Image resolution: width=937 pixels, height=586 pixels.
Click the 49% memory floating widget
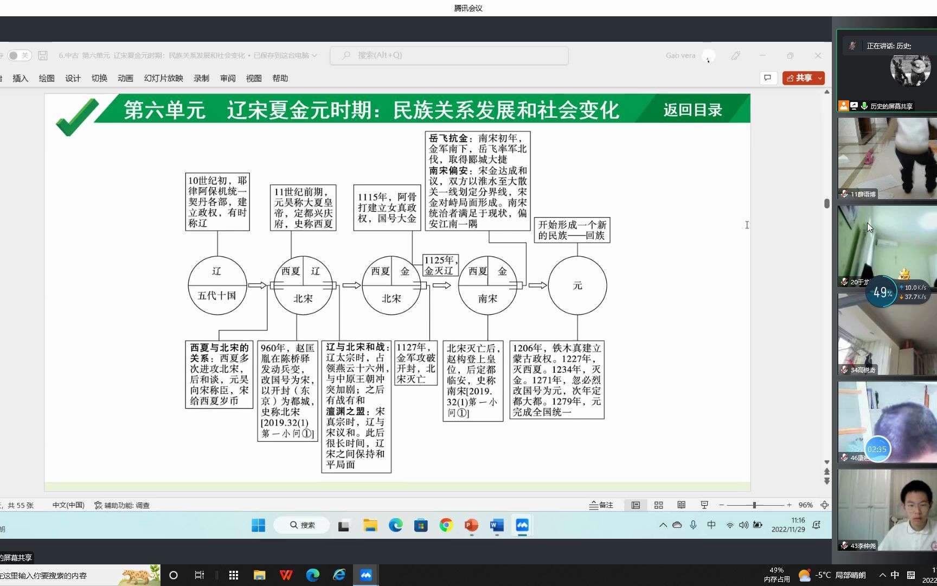point(882,293)
